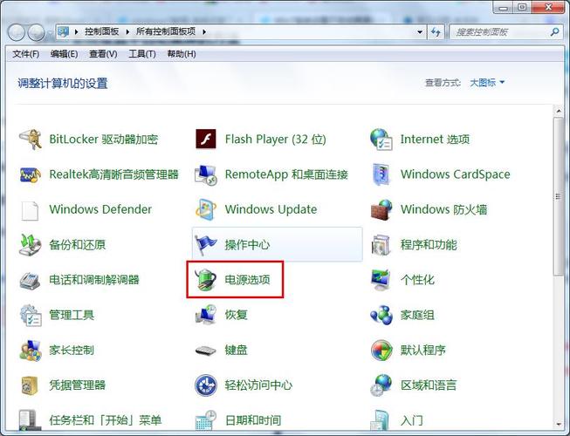This screenshot has height=436, width=570.
Task: Expand the arrow after 控制面板 breadcrumb
Action: tap(127, 32)
